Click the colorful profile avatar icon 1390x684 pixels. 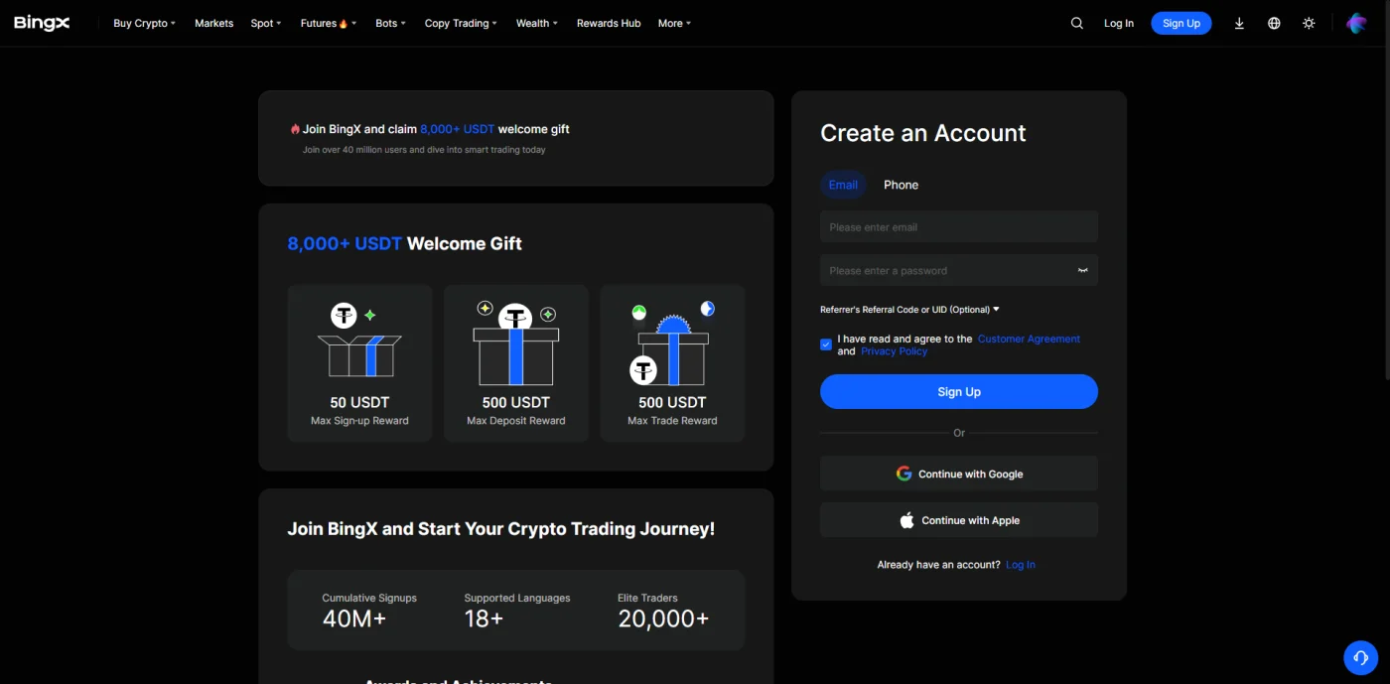[1356, 23]
